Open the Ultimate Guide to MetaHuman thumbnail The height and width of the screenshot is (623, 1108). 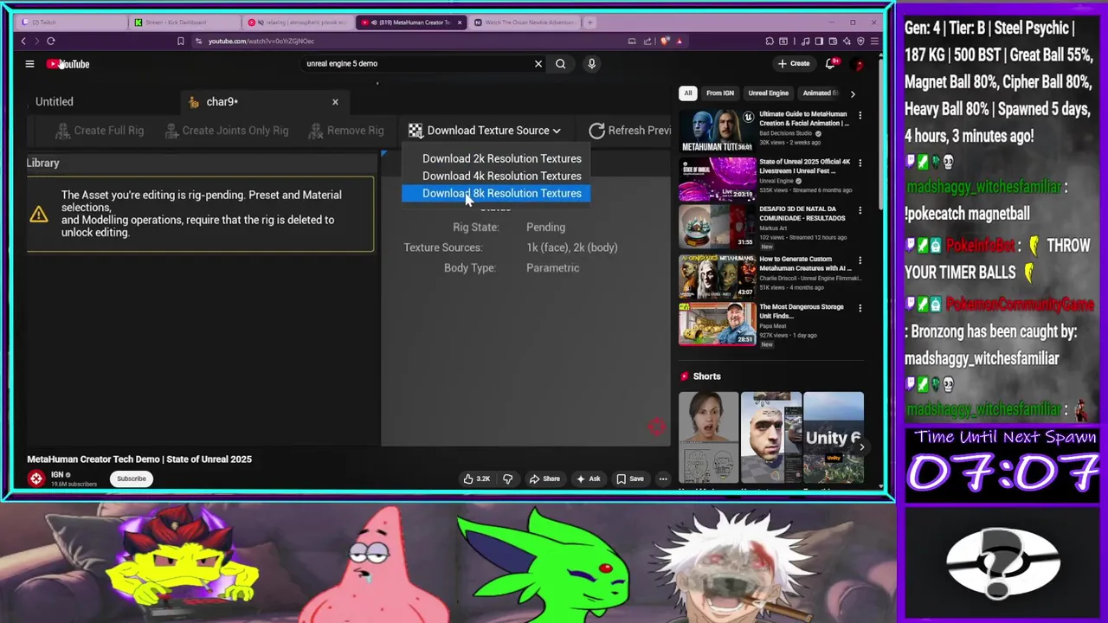click(718, 131)
